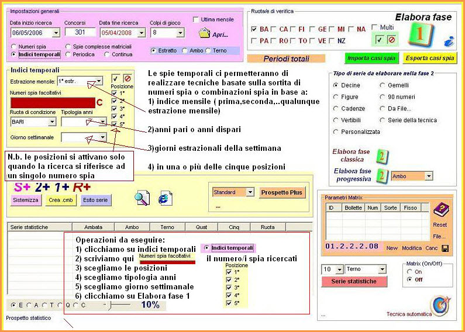
Task: Check the NA wheel checkbox
Action: [x=351, y=29]
